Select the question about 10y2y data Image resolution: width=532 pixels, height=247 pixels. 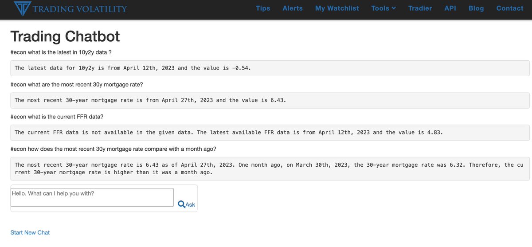point(61,52)
